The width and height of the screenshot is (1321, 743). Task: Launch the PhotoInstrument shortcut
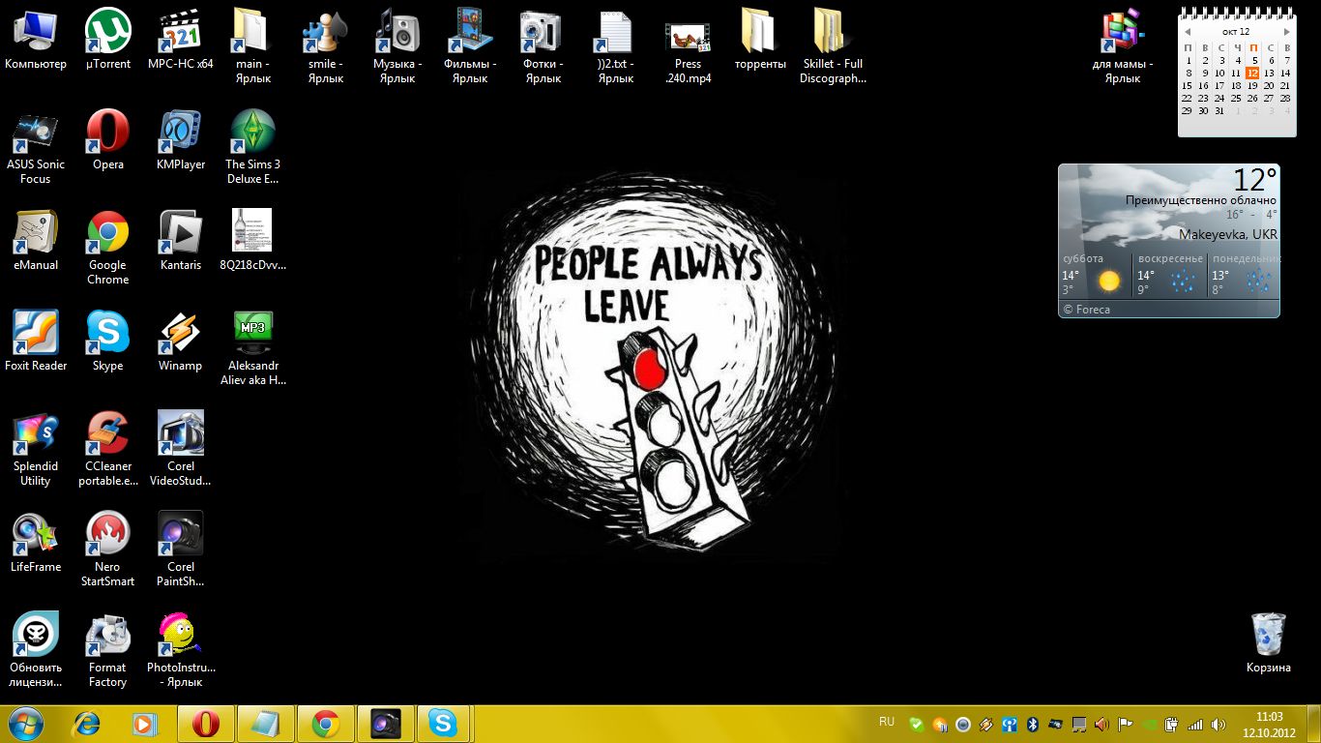(181, 650)
